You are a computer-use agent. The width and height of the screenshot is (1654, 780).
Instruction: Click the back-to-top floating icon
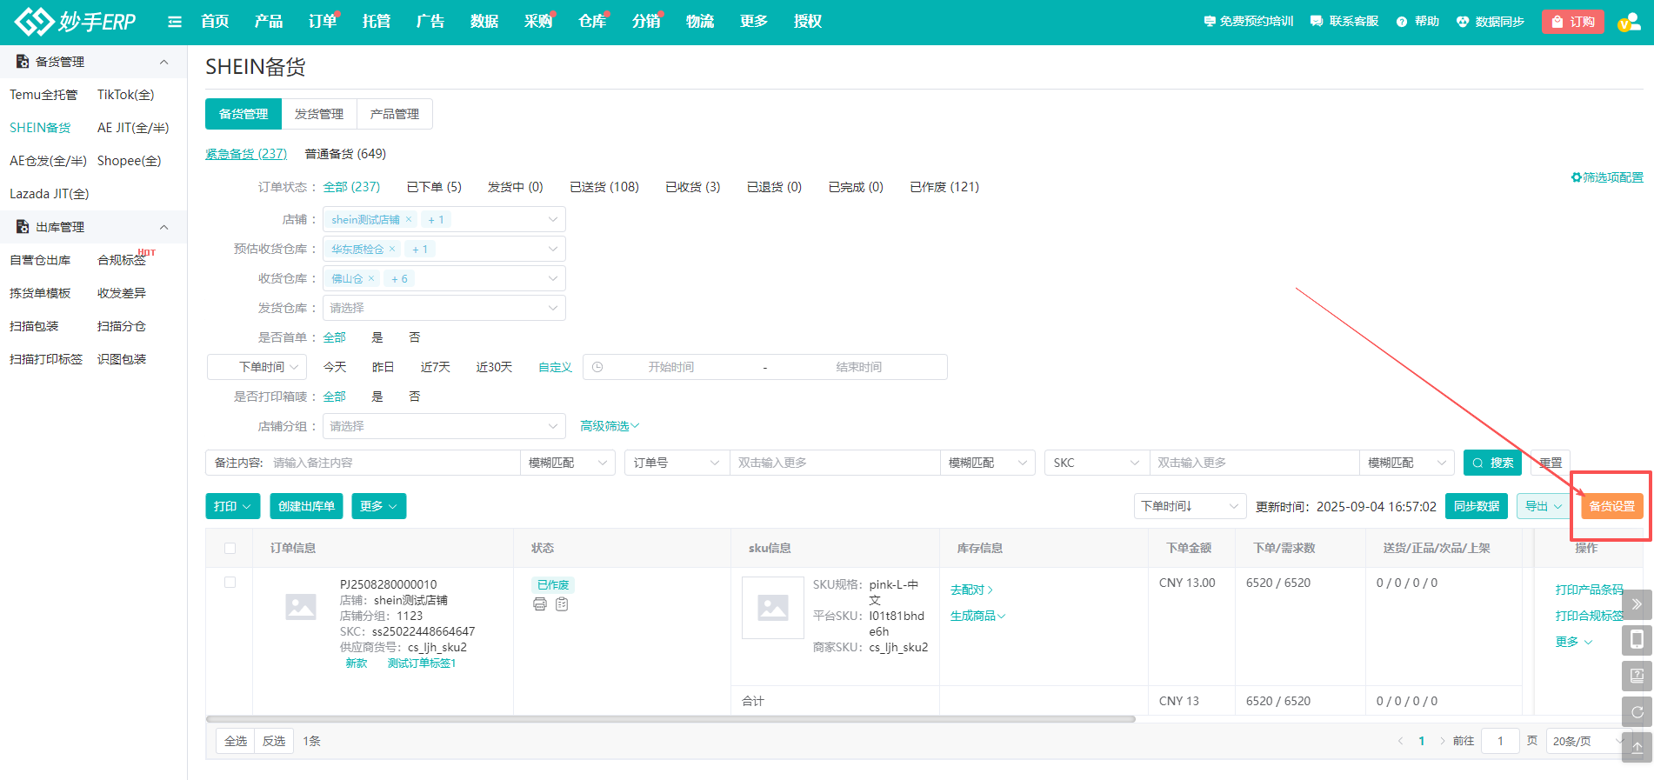point(1637,747)
